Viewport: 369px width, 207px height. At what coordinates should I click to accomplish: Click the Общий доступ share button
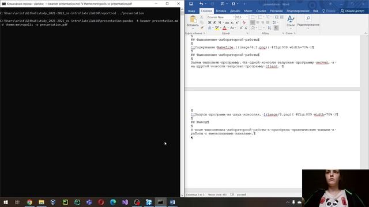tap(352, 11)
